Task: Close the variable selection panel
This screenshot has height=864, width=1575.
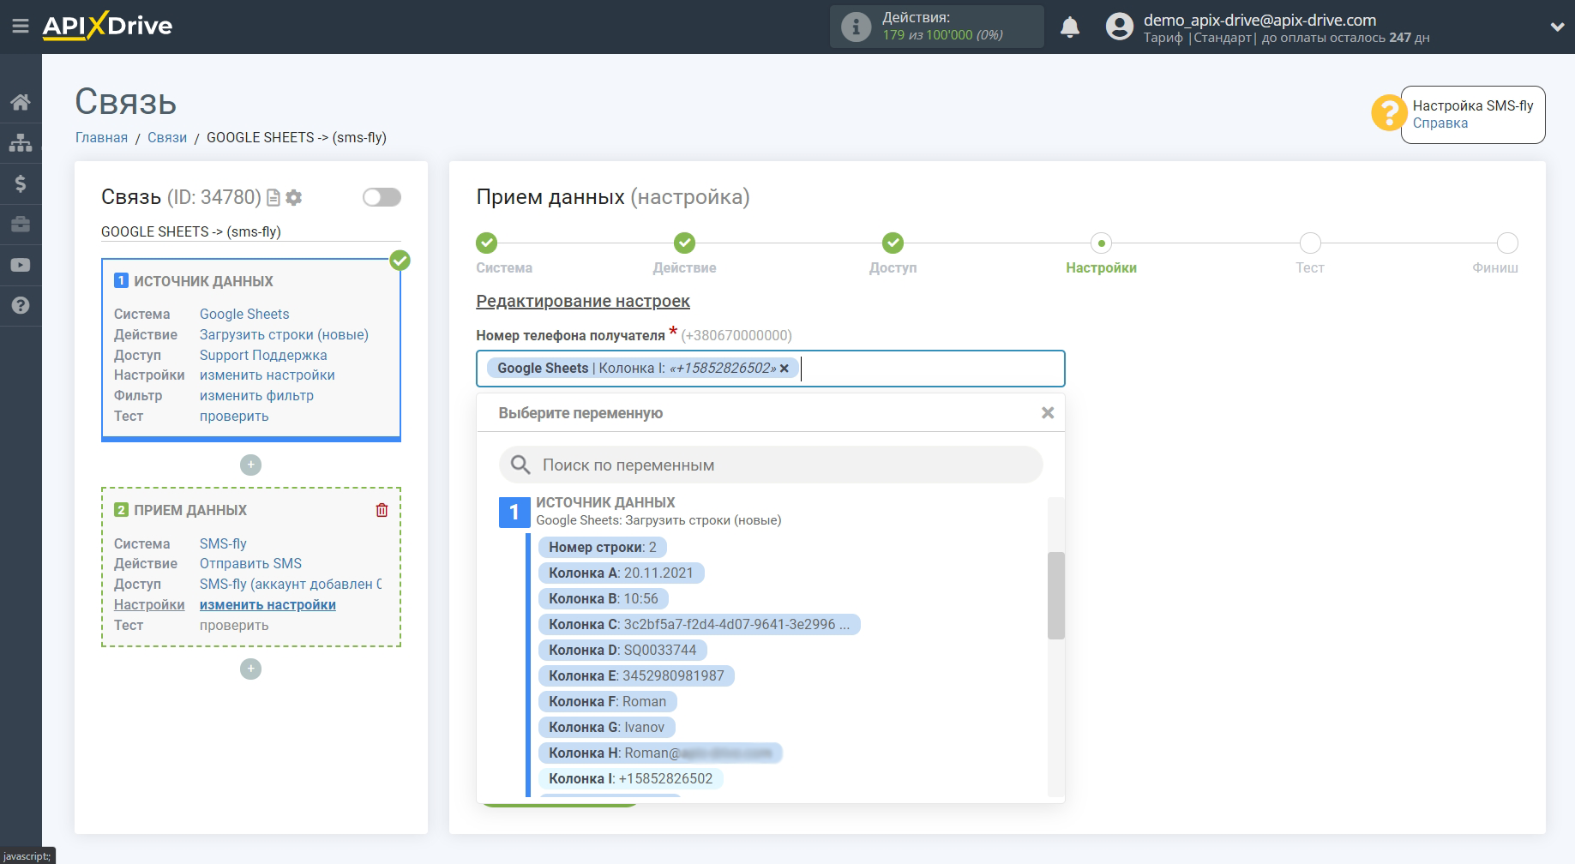Action: pos(1047,413)
